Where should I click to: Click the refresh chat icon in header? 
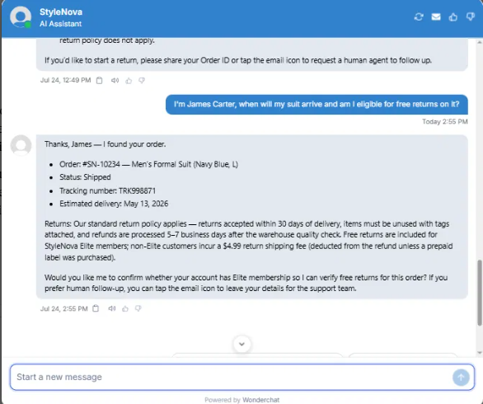tap(419, 16)
